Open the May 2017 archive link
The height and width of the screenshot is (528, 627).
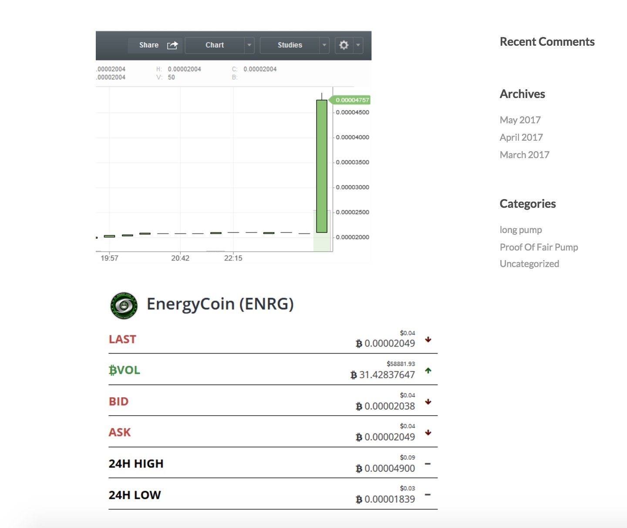pyautogui.click(x=520, y=120)
